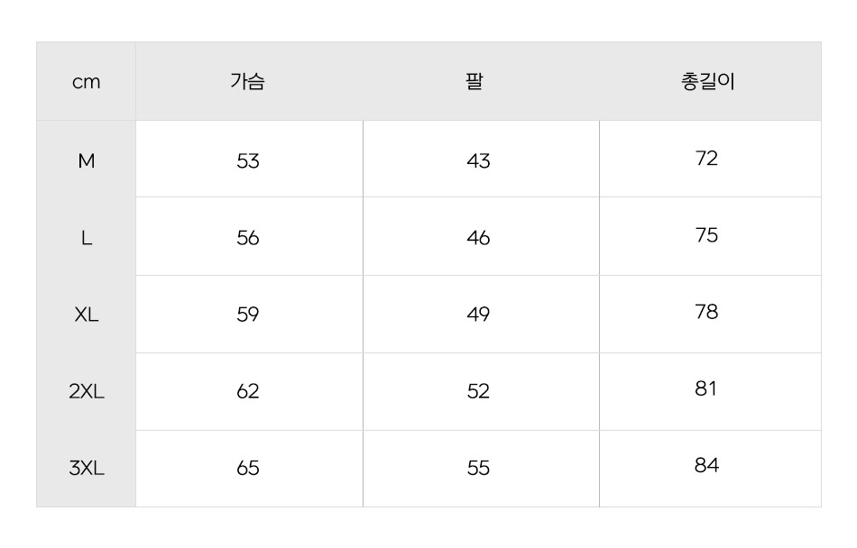This screenshot has width=857, height=548.
Task: Click the XL size row label
Action: tap(87, 315)
